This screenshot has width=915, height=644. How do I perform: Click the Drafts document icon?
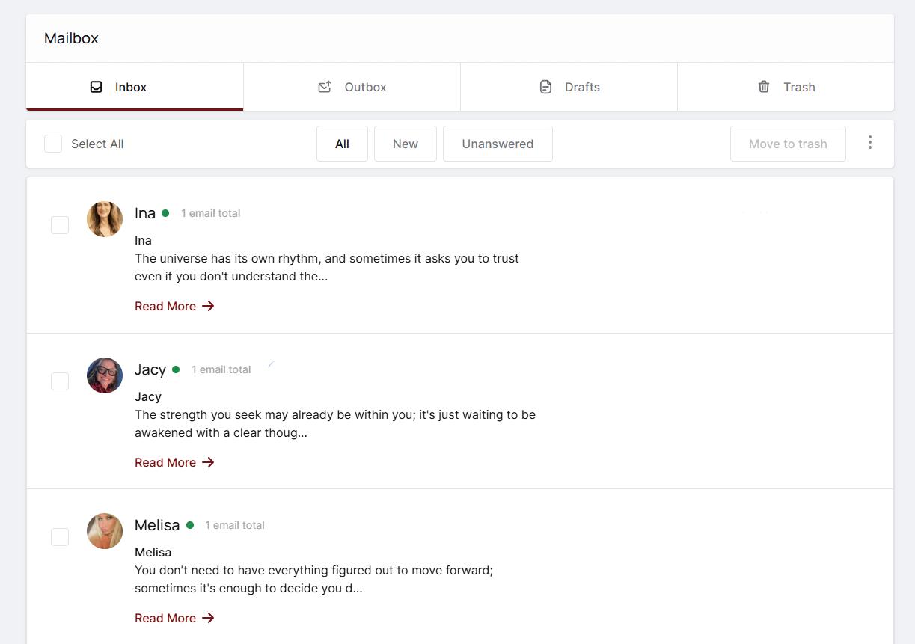click(545, 87)
